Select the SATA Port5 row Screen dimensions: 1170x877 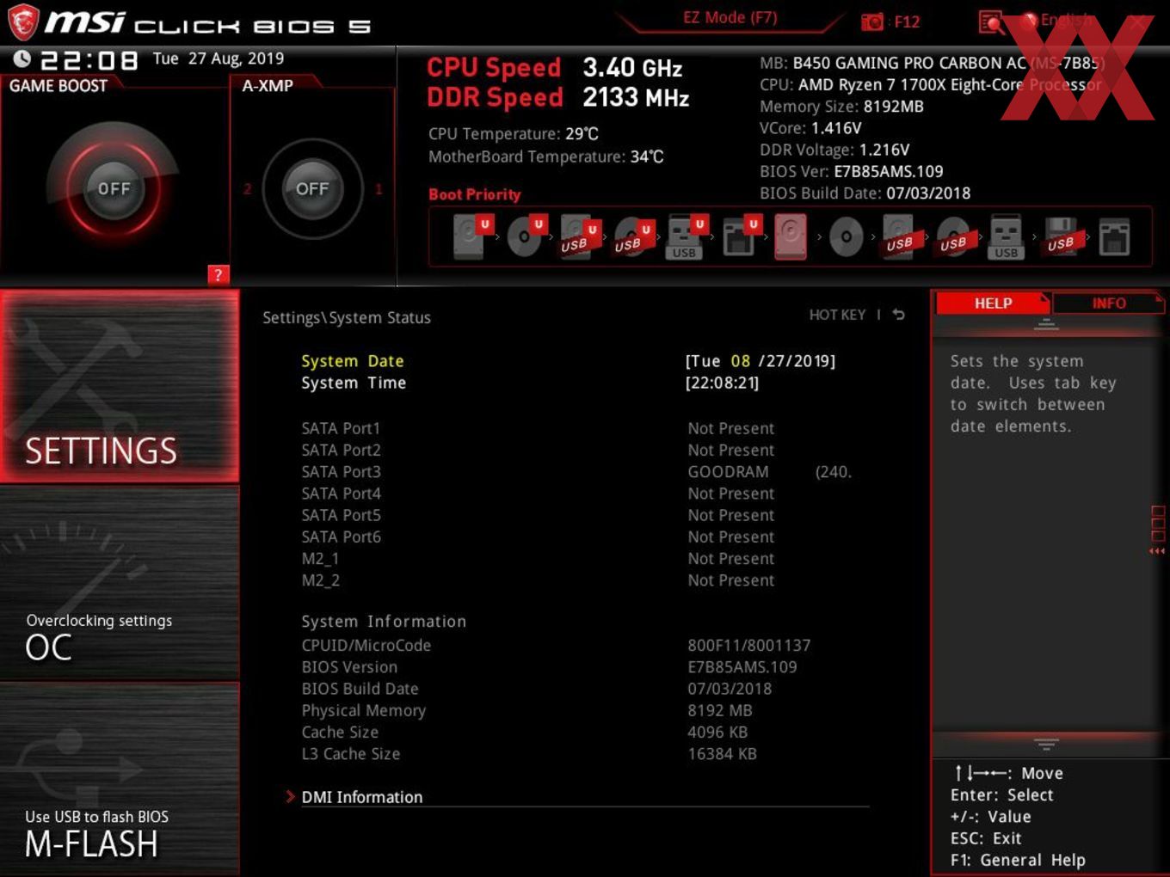pos(538,515)
